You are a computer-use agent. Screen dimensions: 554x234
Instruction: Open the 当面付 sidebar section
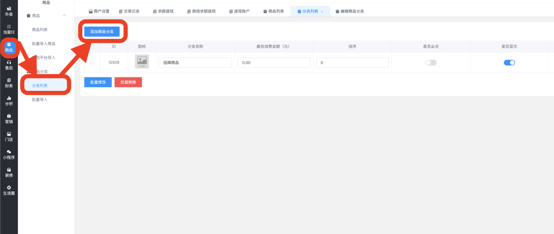(x=9, y=29)
